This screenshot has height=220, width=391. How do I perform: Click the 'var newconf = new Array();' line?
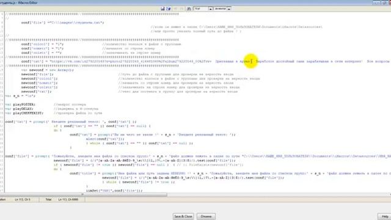48,70
